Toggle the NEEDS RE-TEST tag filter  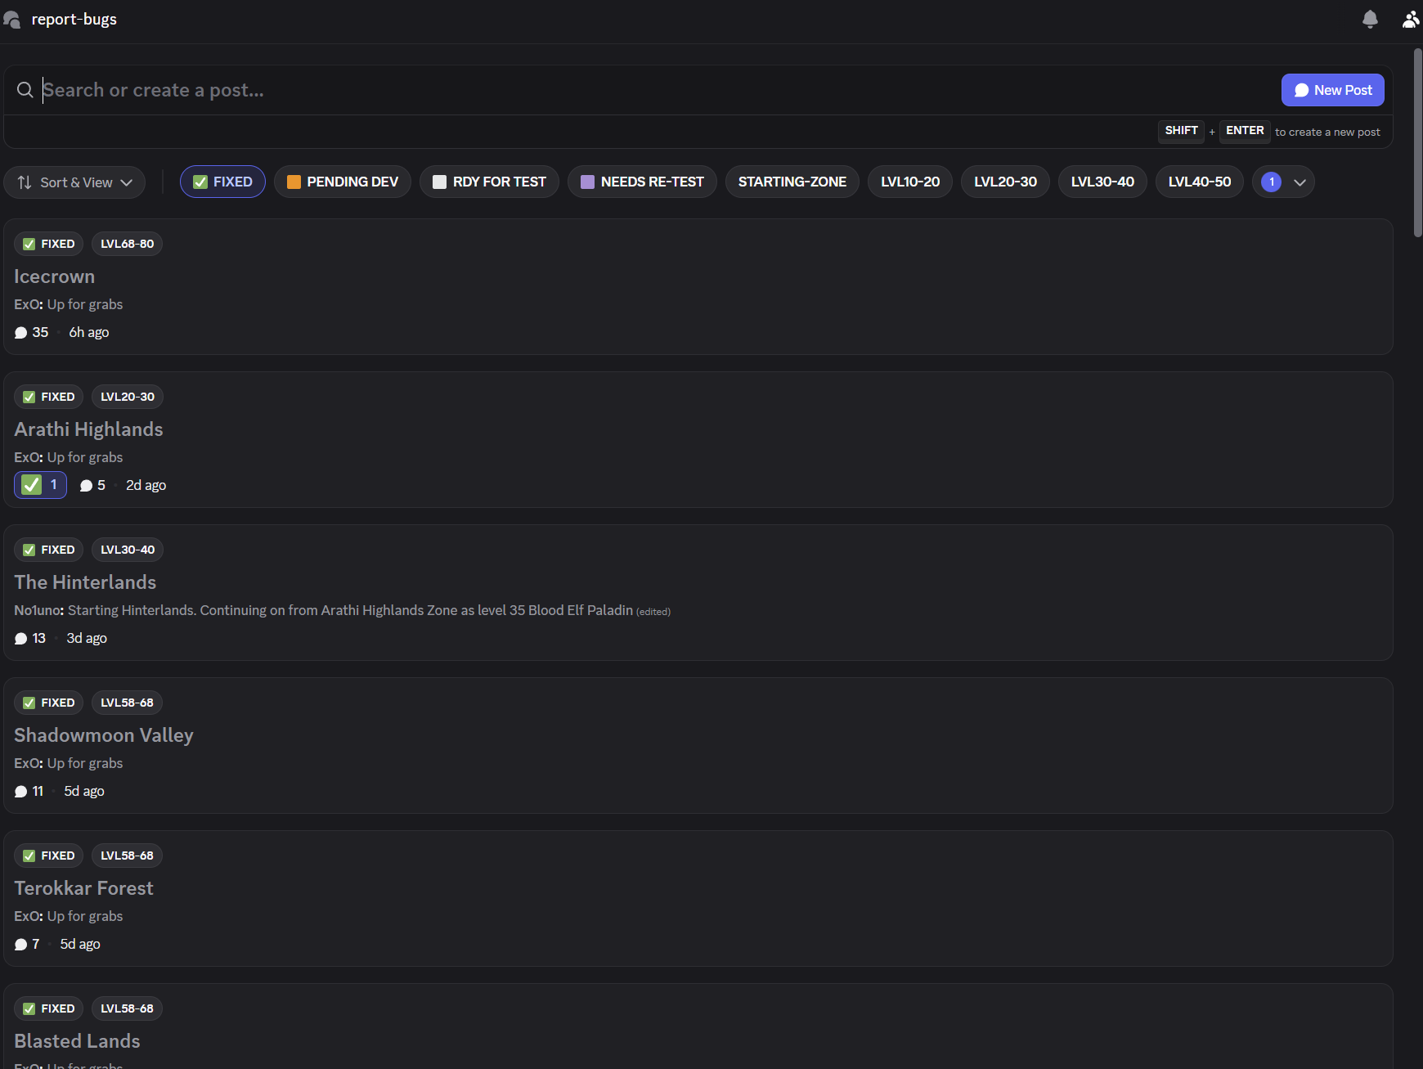tap(642, 182)
